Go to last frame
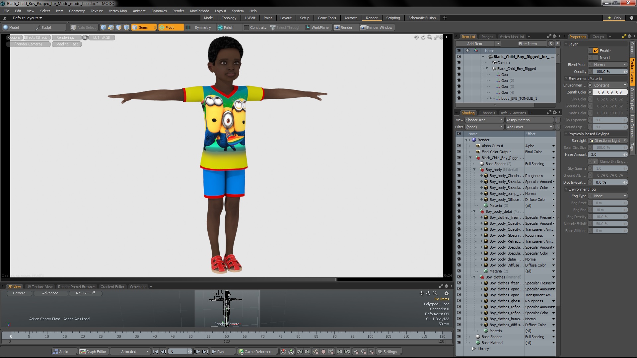Viewport: 637px width, 358px height. tap(205, 352)
